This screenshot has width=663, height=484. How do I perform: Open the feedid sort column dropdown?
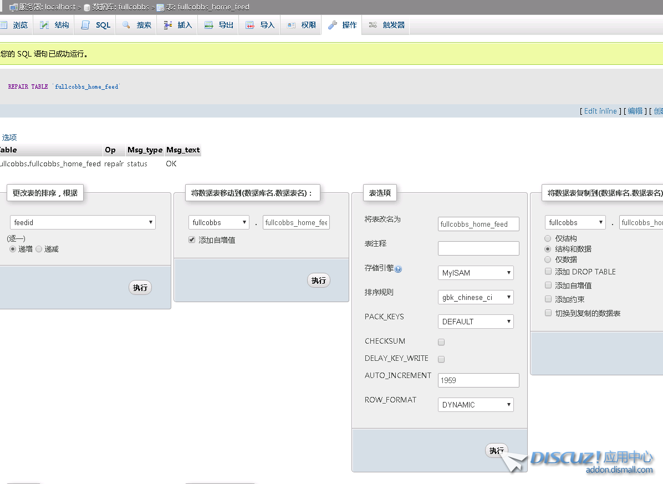click(83, 222)
